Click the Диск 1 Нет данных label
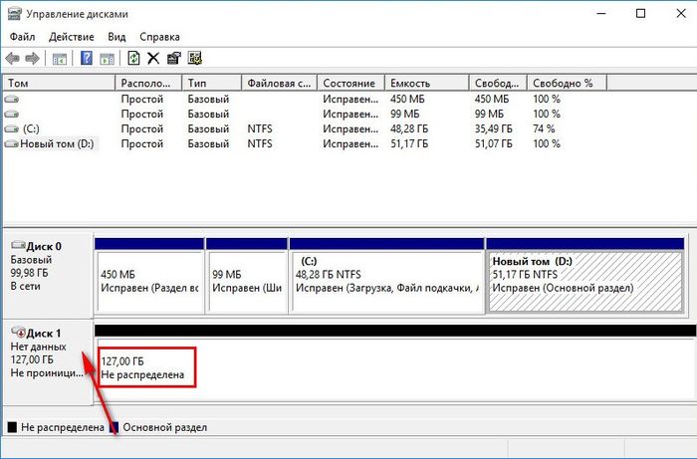The width and height of the screenshot is (697, 459). click(48, 361)
